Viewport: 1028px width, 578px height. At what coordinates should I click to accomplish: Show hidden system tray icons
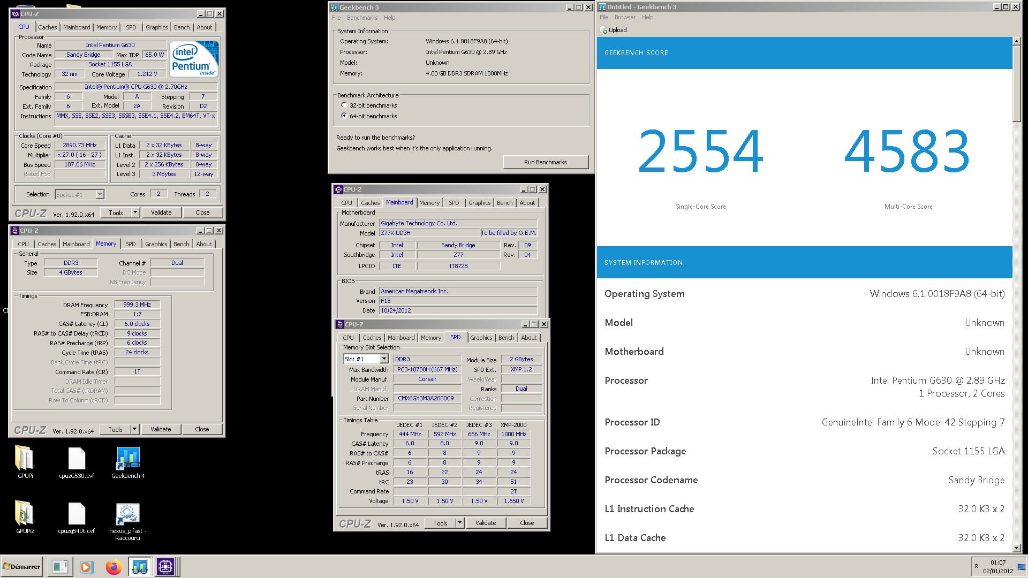(x=976, y=566)
